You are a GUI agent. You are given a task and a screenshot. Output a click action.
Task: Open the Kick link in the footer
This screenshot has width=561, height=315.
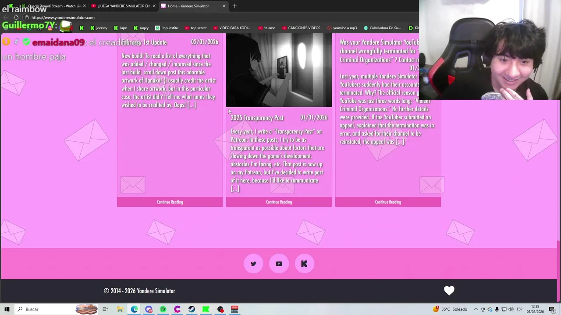pyautogui.click(x=304, y=264)
